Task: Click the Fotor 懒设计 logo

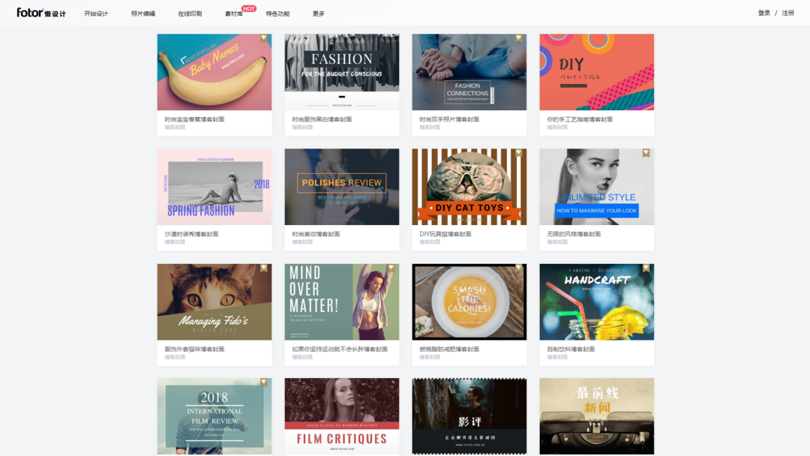Action: click(x=41, y=13)
